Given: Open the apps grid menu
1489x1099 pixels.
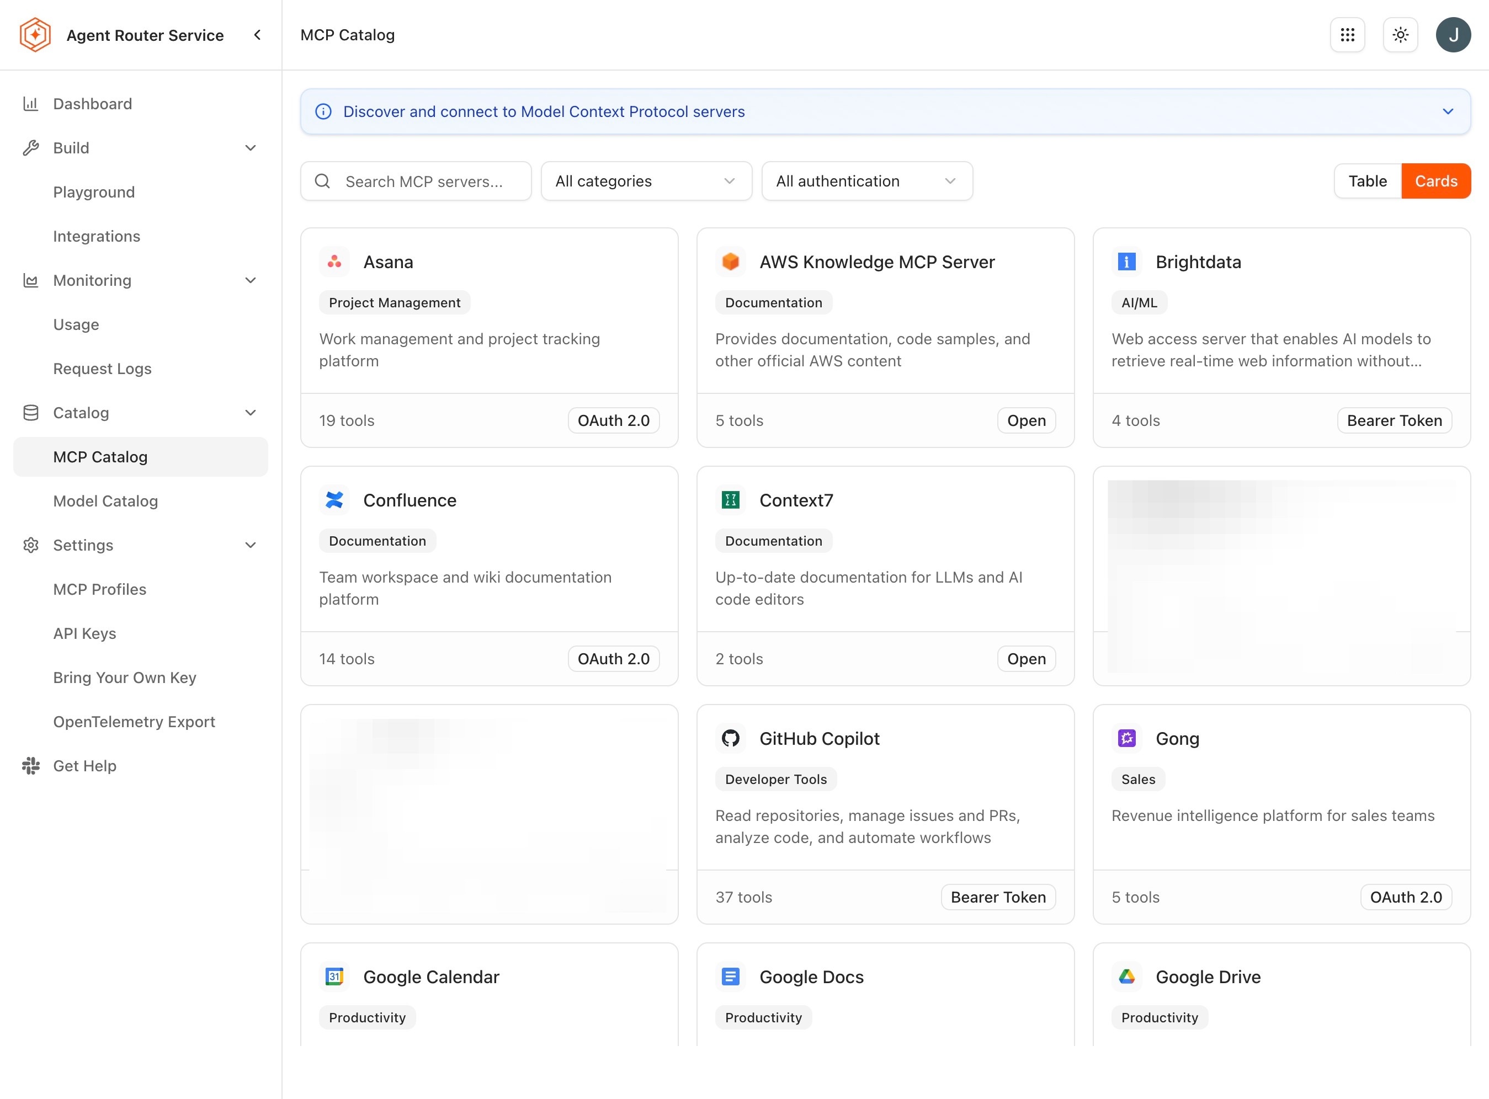Looking at the screenshot, I should (x=1347, y=35).
